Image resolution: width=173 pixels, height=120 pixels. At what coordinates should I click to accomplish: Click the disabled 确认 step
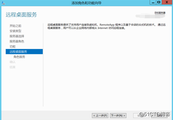(12, 62)
